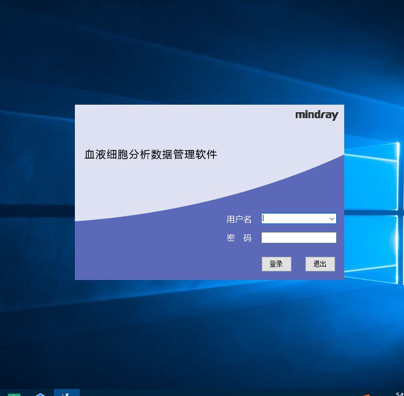Click the 退出 exit button
The height and width of the screenshot is (396, 404).
click(x=320, y=264)
